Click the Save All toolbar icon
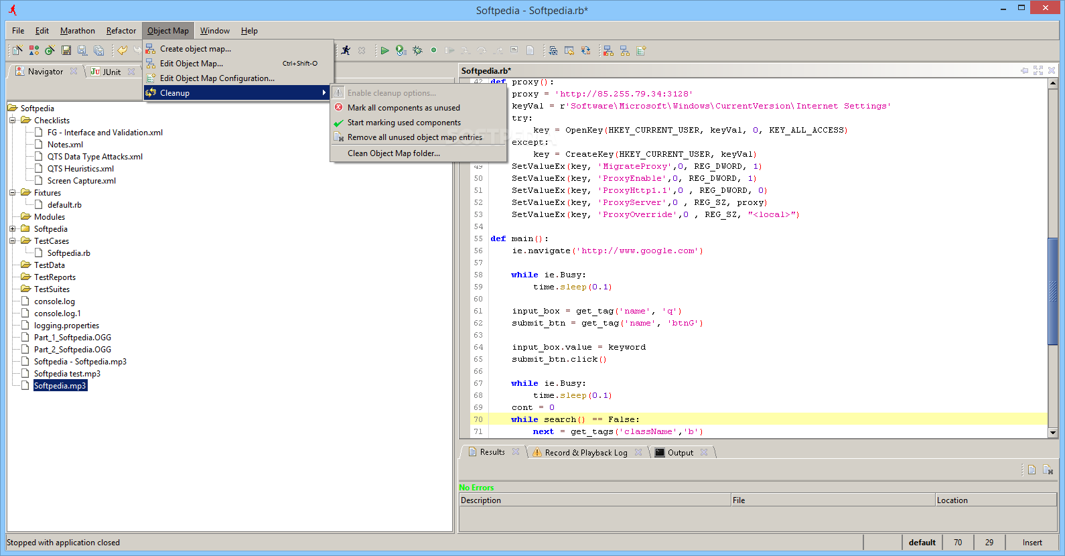The width and height of the screenshot is (1065, 556). click(98, 50)
